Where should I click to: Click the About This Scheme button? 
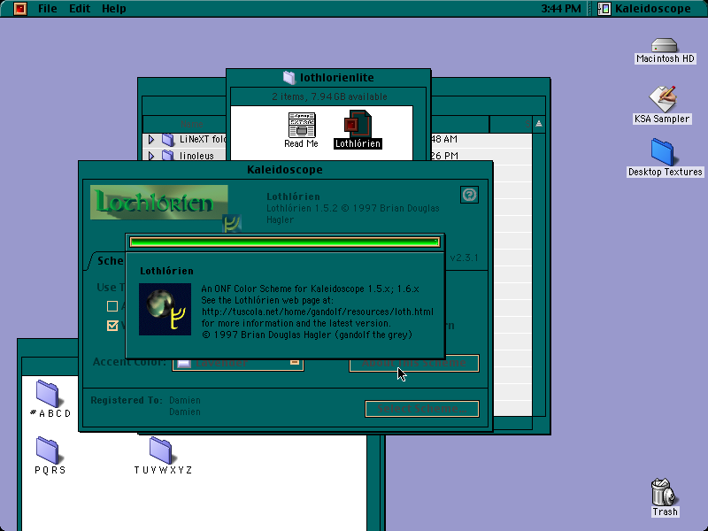pyautogui.click(x=414, y=364)
